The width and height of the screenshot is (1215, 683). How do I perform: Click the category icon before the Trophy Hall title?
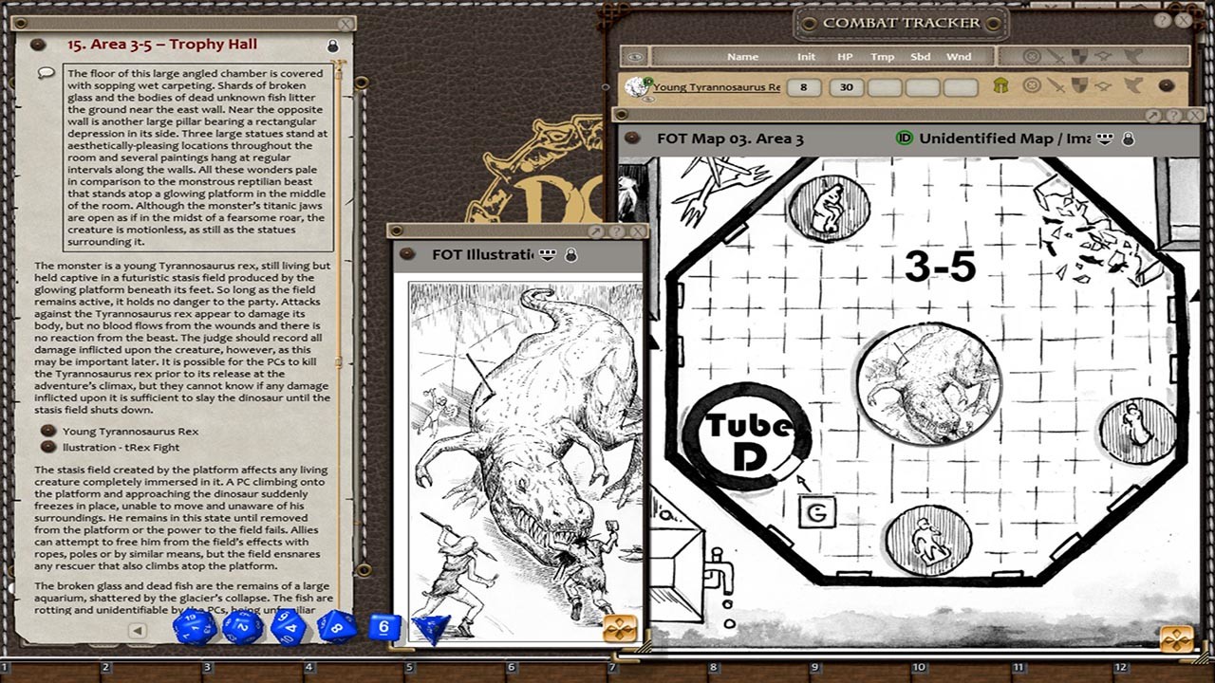[x=38, y=43]
